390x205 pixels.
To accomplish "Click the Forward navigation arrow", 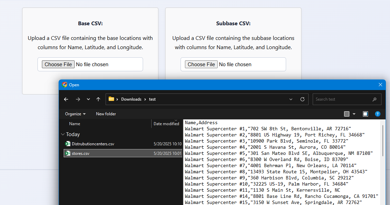I will [x=78, y=99].
